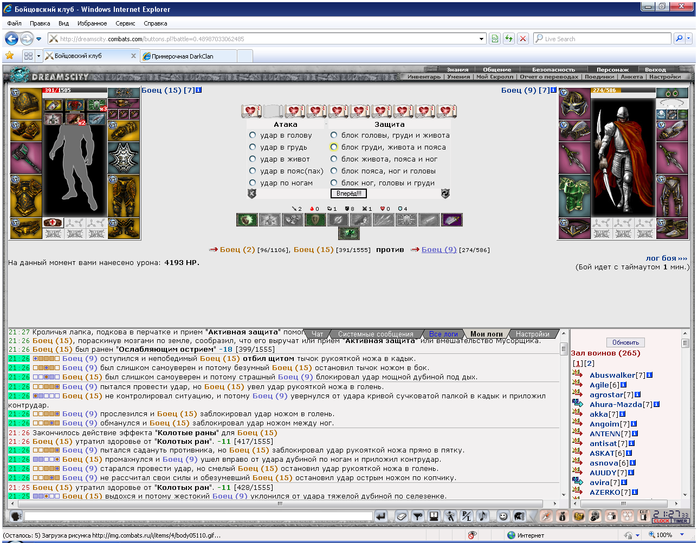
Task: Use the grayed arrows volley skill icon
Action: point(384,219)
